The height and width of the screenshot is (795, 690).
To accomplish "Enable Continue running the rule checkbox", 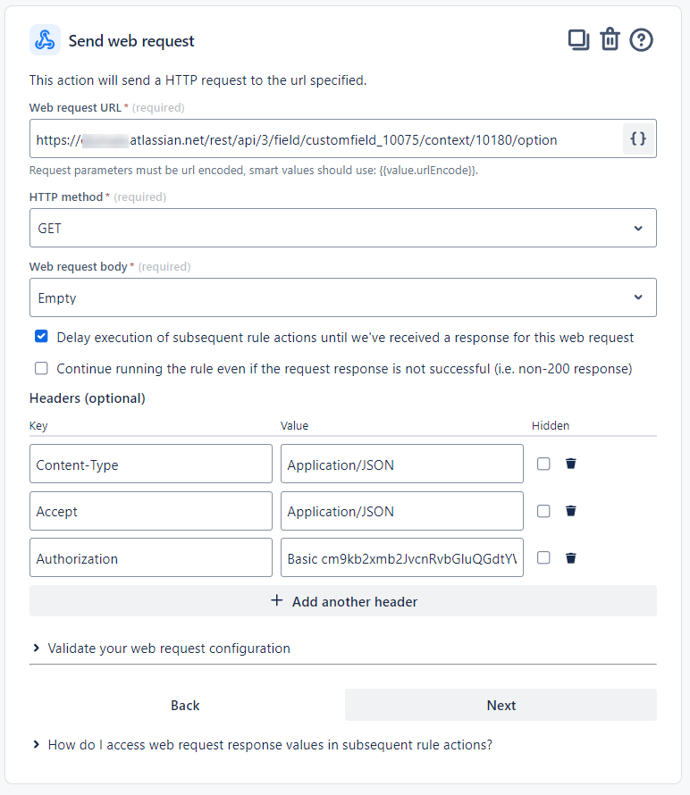I will coord(41,368).
